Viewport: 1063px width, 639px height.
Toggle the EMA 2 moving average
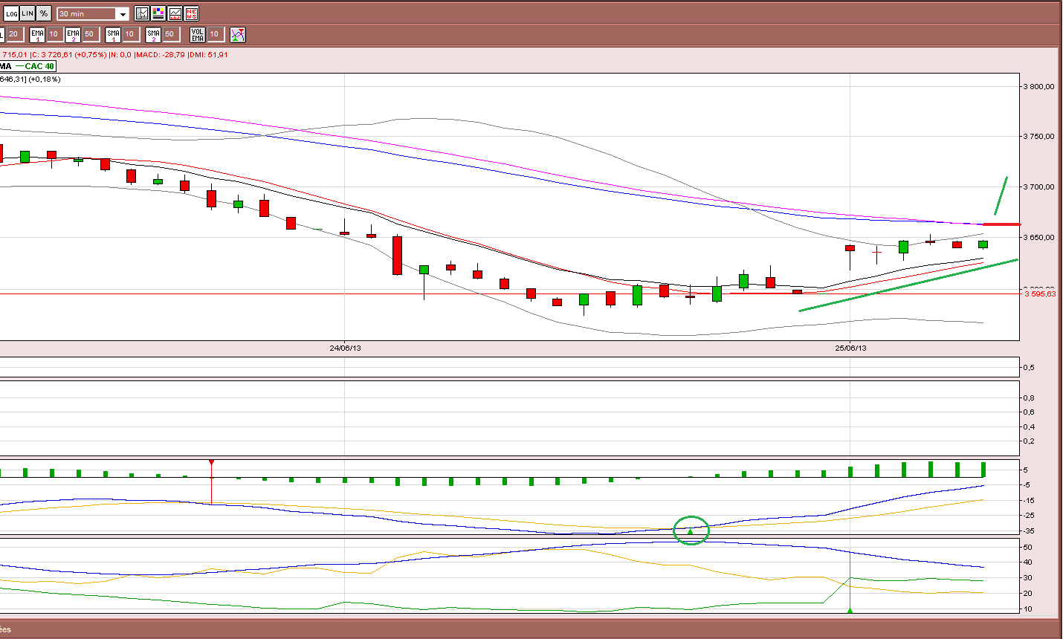pos(73,34)
